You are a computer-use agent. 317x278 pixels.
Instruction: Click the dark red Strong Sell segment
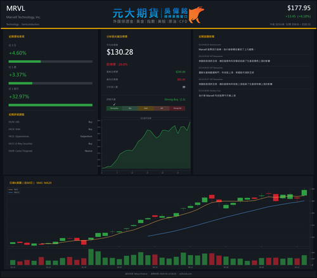coord(178,109)
